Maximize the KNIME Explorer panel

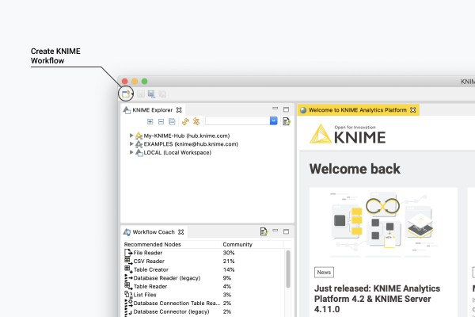pos(286,109)
